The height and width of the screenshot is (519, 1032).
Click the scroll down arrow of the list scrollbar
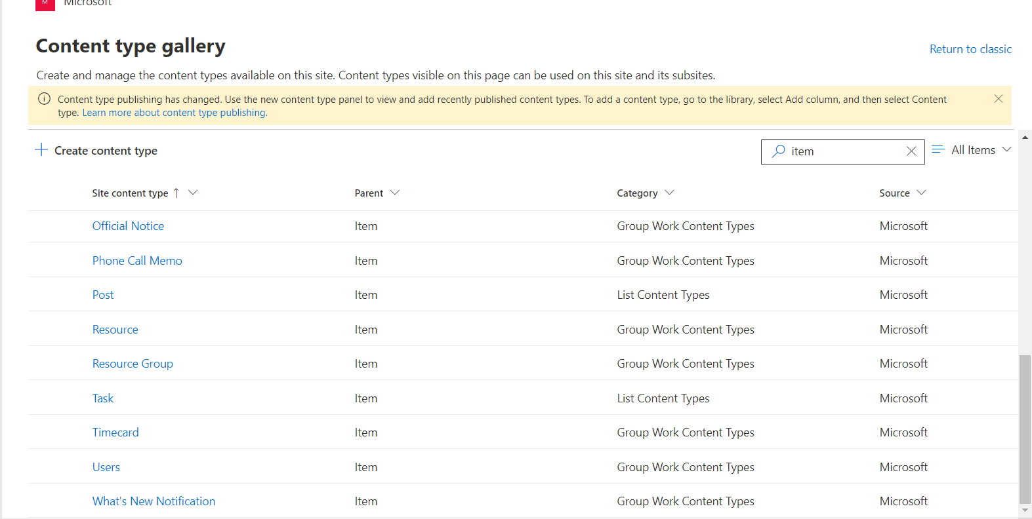[1025, 510]
